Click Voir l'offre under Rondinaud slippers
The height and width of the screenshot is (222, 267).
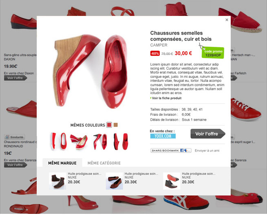[15, 165]
